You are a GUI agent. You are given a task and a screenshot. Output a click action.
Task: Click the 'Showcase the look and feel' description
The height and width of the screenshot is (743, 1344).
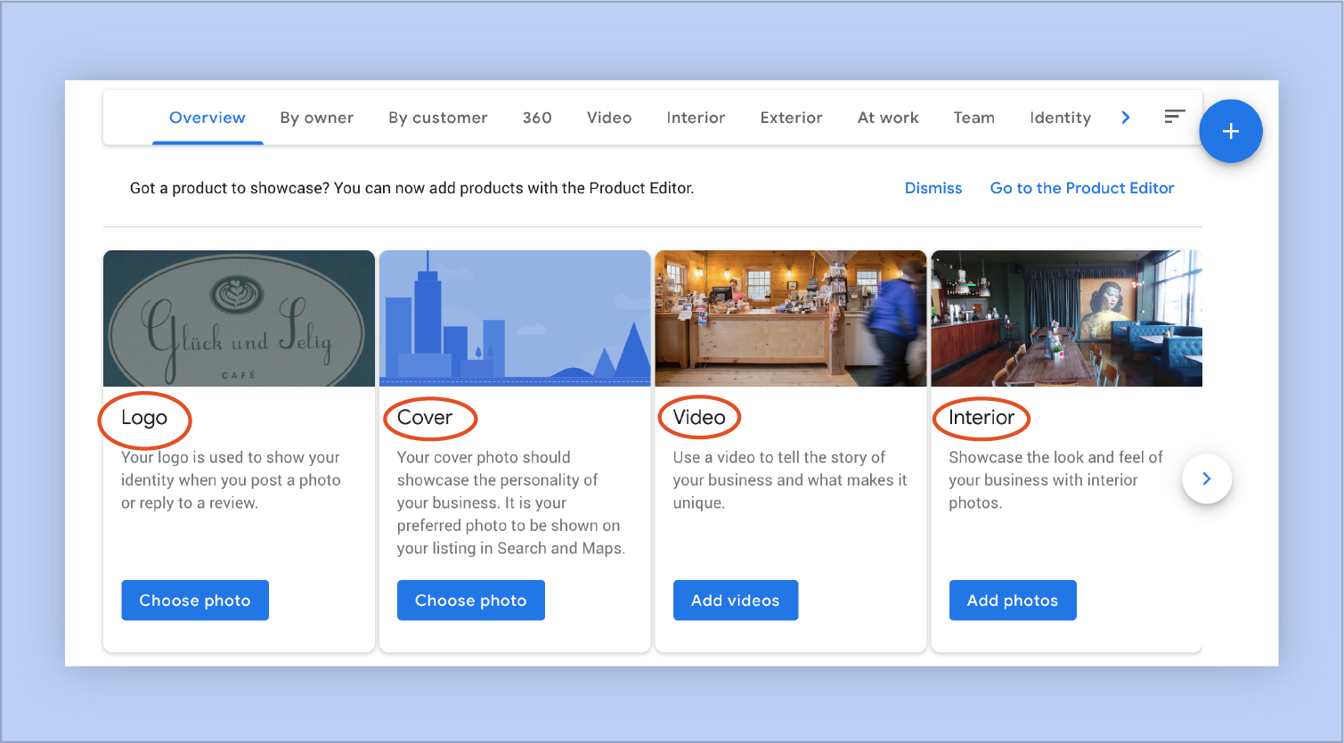tap(1055, 480)
